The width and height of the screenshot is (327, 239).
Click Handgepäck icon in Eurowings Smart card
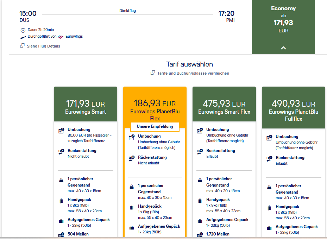click(x=61, y=201)
